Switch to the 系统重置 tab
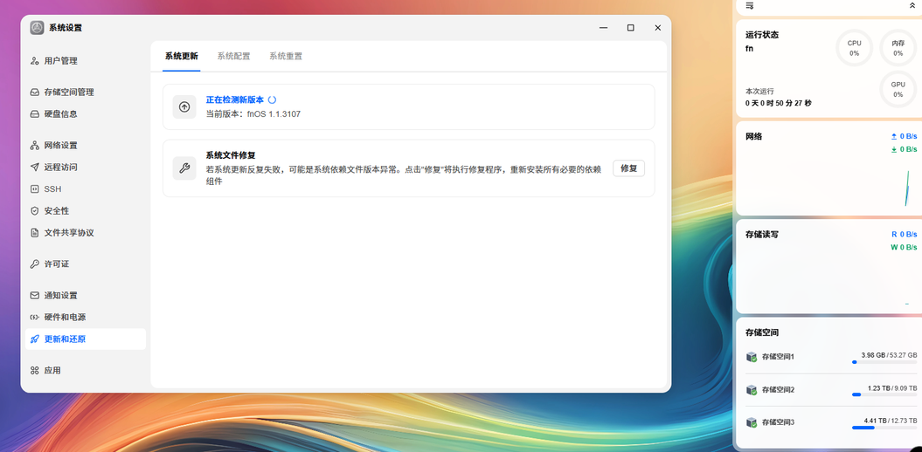 point(286,57)
